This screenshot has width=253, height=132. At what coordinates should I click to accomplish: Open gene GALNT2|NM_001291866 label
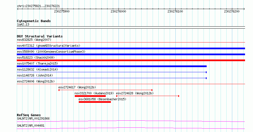point(33,118)
